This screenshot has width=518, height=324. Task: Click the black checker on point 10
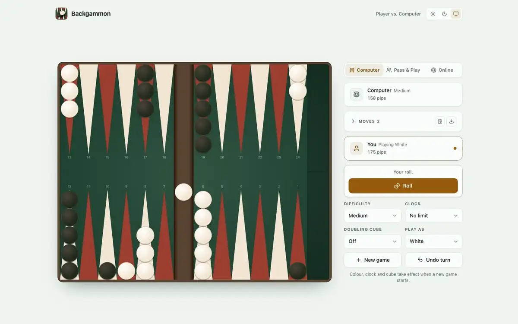pos(107,271)
